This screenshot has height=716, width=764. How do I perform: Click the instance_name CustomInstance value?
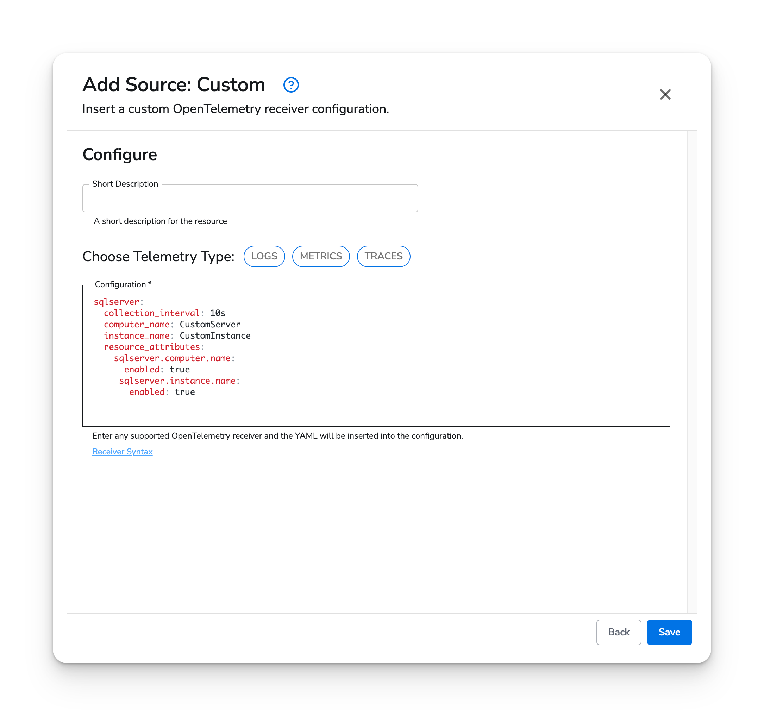click(215, 335)
